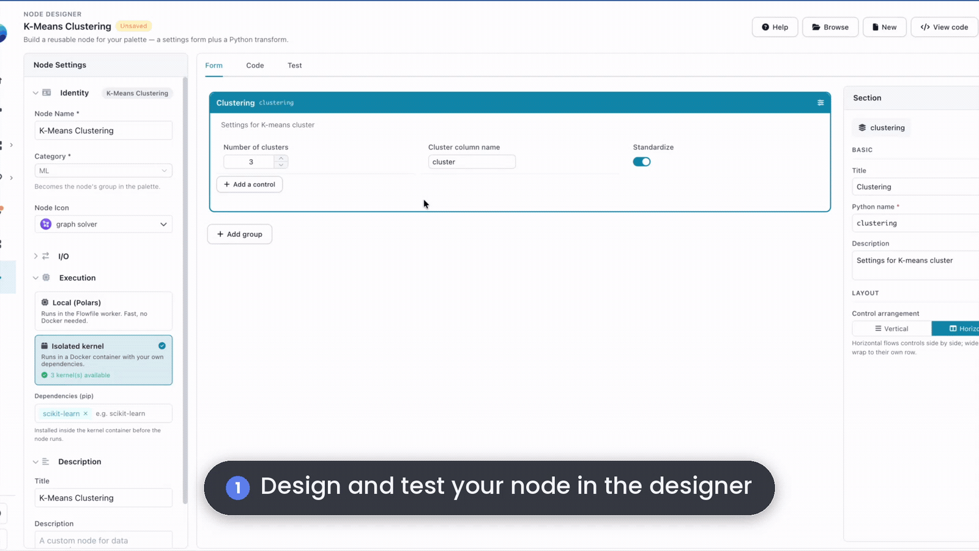
Task: Click the Isolated kernel container icon
Action: point(45,346)
